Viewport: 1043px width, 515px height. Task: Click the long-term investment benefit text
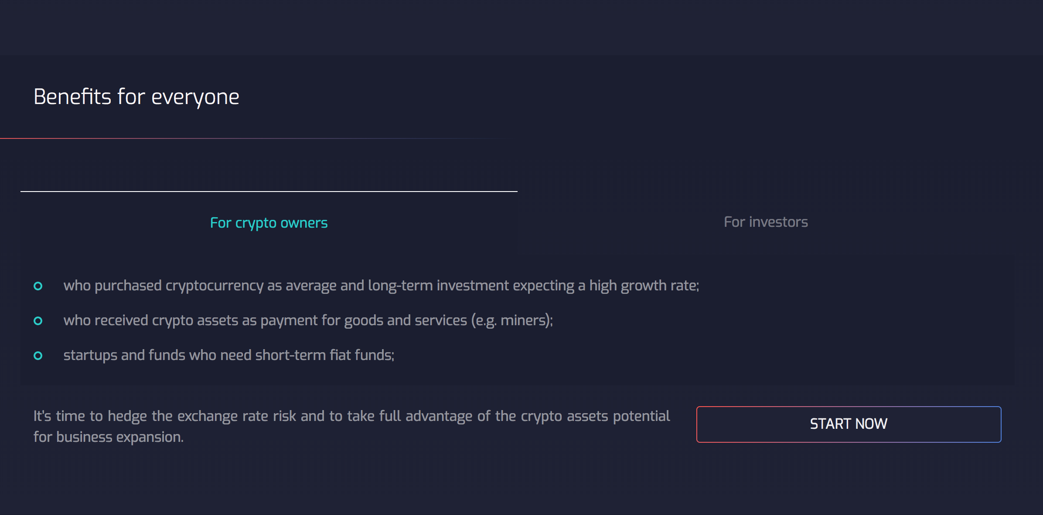(382, 286)
